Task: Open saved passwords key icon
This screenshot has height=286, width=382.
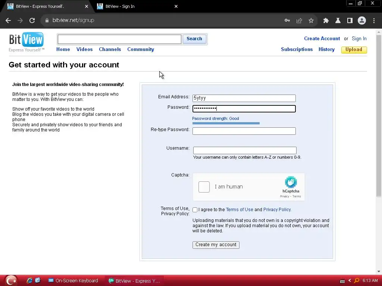Action: (x=287, y=20)
